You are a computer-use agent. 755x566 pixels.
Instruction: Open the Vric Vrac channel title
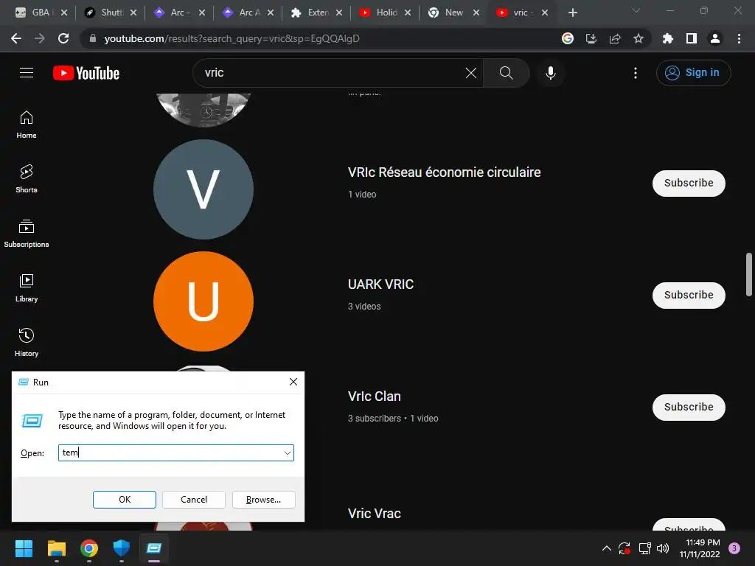374,514
